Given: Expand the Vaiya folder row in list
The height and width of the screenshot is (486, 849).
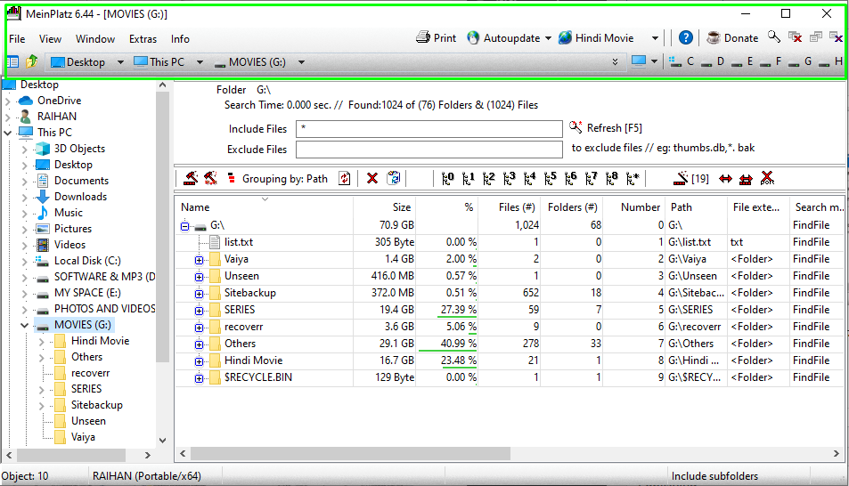Looking at the screenshot, I should tap(200, 260).
